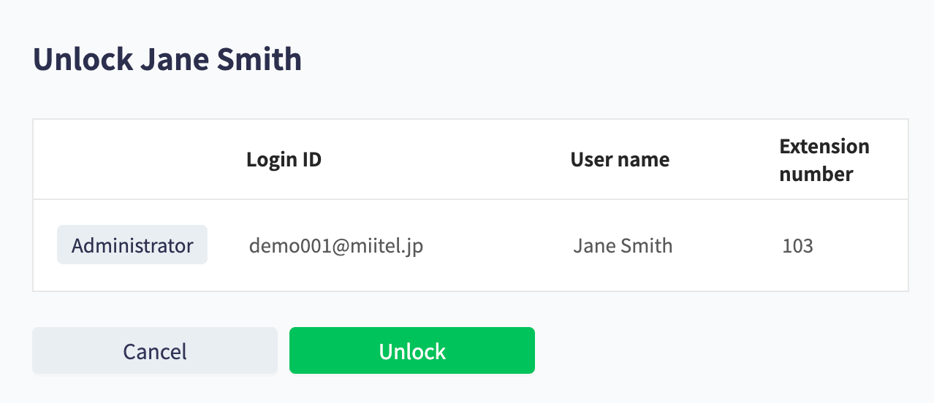Click the word Unlock in the title
Image resolution: width=934 pixels, height=403 pixels.
(x=83, y=58)
